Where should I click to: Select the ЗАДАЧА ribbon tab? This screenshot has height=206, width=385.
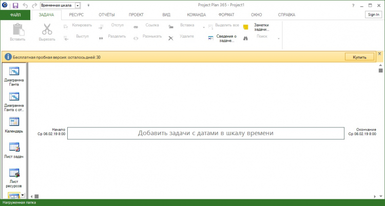(46, 15)
